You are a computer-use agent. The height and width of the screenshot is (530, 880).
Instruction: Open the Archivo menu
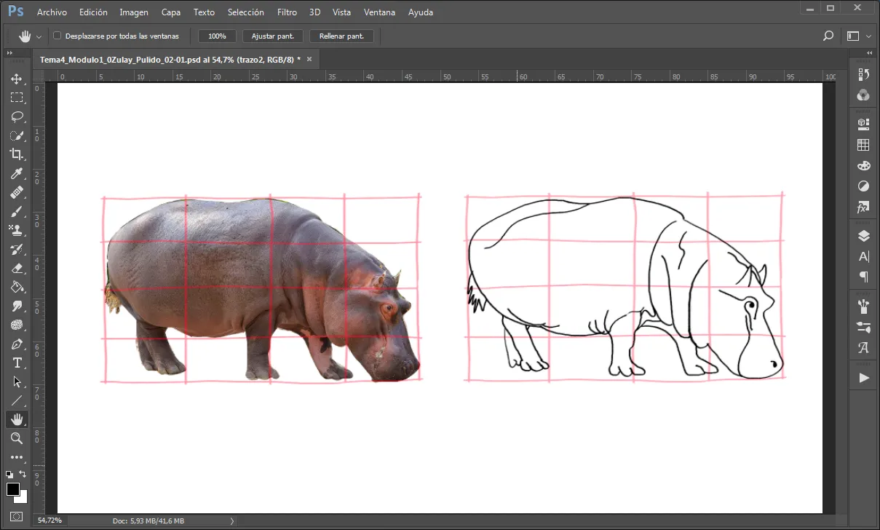click(52, 12)
